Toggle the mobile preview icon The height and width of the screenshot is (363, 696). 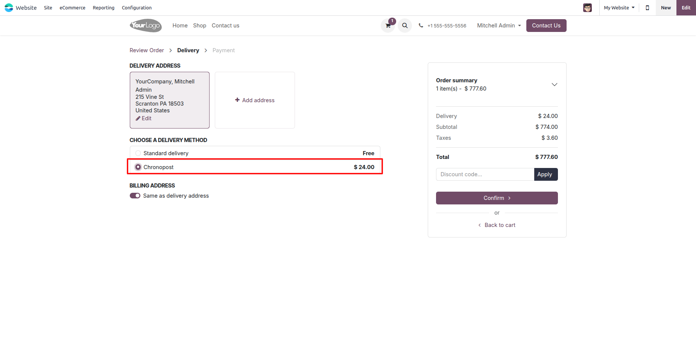coord(647,8)
